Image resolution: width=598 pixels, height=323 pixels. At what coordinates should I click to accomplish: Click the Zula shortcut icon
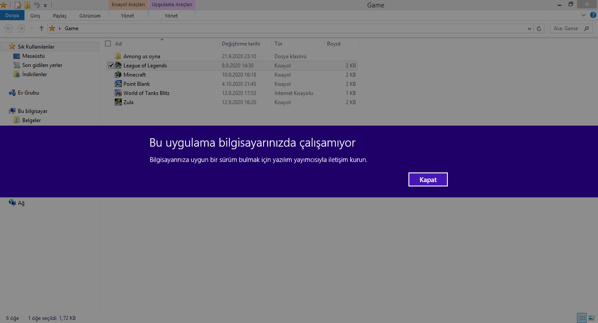click(118, 102)
